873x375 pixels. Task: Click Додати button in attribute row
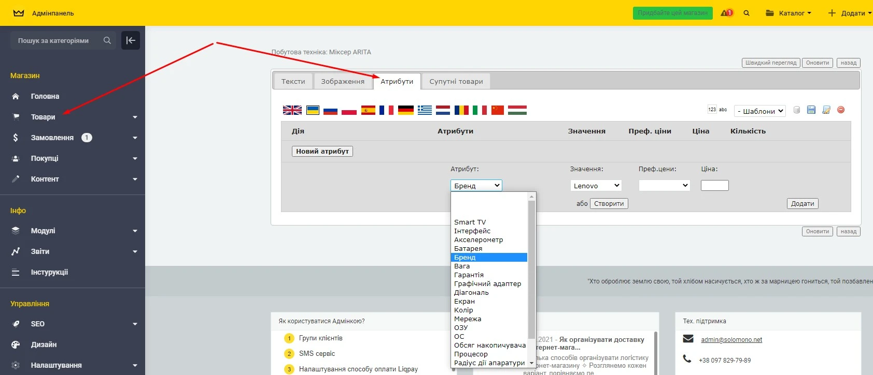(802, 203)
